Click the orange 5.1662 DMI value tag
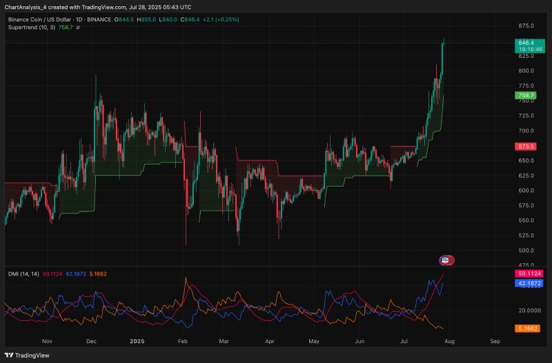552x363 pixels. click(x=528, y=329)
